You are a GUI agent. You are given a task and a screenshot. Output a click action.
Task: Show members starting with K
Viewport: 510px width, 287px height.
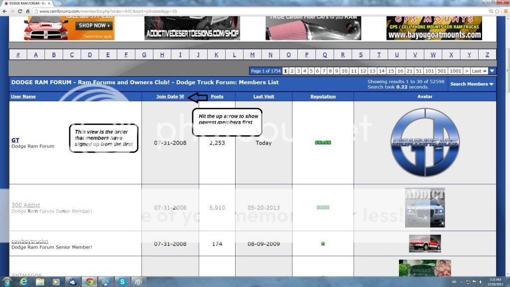coord(216,55)
